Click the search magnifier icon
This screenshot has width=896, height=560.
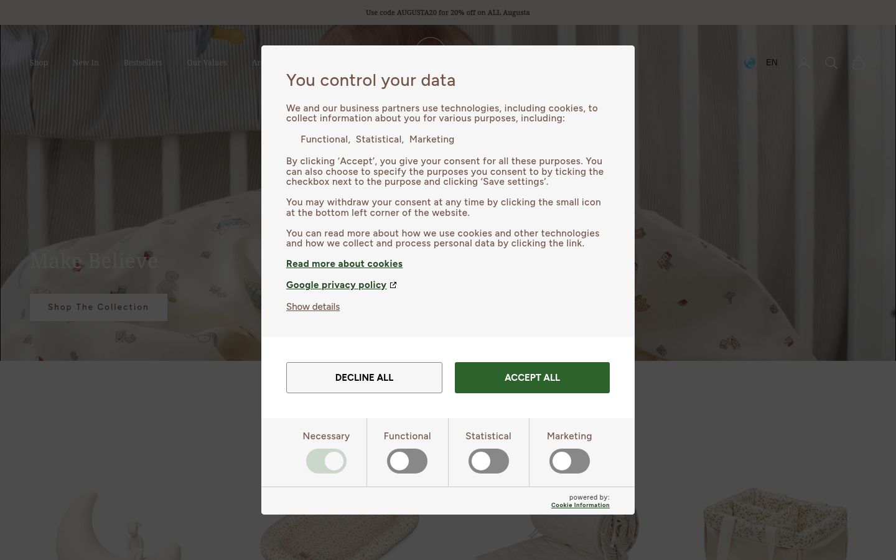(831, 63)
